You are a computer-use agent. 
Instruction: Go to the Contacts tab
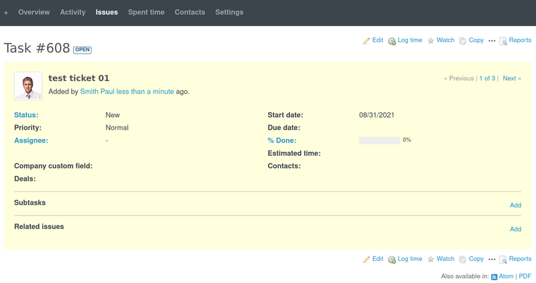click(190, 12)
